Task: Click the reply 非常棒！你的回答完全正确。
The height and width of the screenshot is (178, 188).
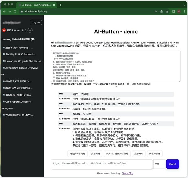Action: pos(89,109)
